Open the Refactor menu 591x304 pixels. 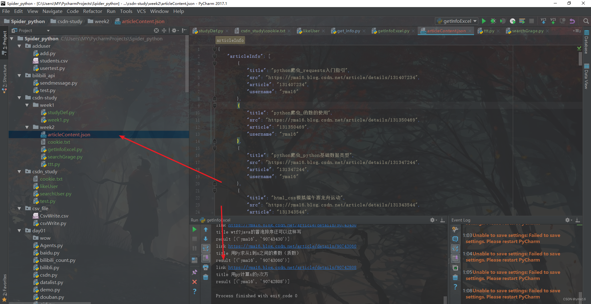coord(92,11)
